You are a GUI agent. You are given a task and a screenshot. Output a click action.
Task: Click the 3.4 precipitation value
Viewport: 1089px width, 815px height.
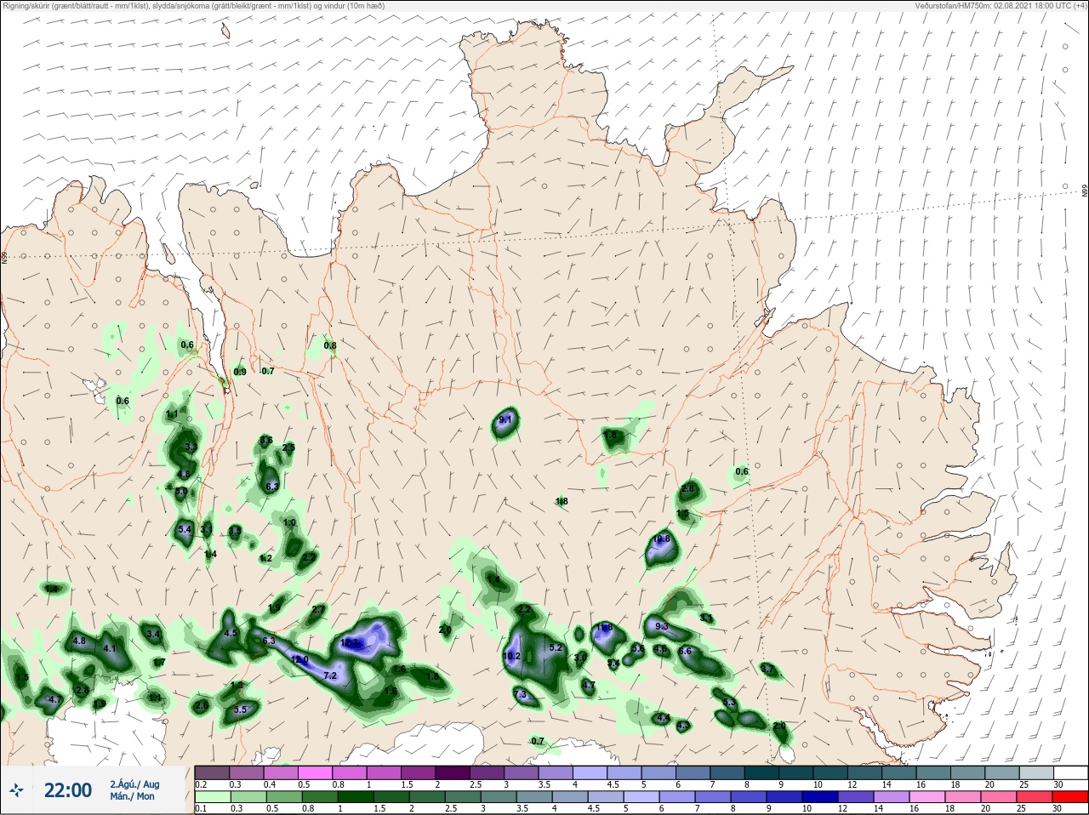(154, 634)
